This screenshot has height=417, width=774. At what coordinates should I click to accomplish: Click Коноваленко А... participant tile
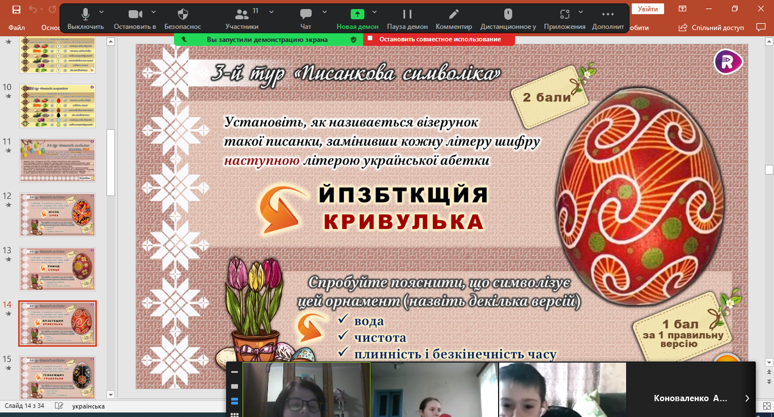click(691, 390)
